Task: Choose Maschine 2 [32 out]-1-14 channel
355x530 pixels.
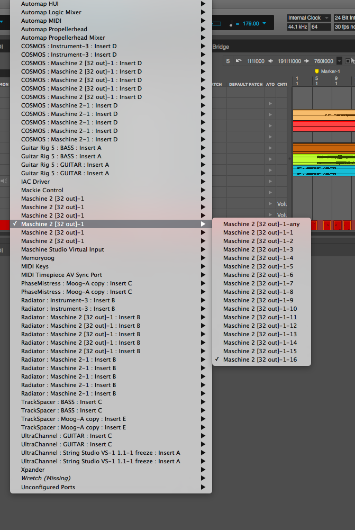Action: point(261,343)
